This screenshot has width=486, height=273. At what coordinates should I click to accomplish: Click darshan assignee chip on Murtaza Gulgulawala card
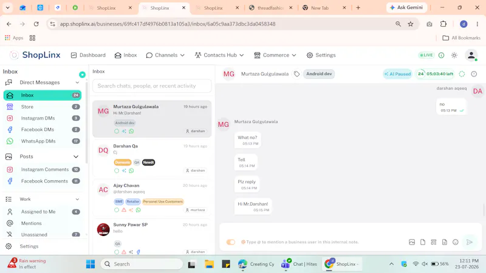[196, 131]
